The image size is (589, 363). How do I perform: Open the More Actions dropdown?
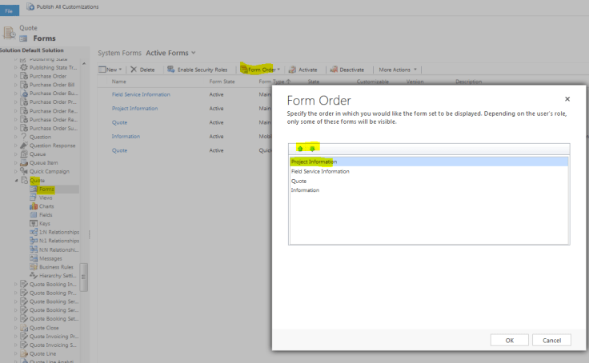tap(397, 70)
